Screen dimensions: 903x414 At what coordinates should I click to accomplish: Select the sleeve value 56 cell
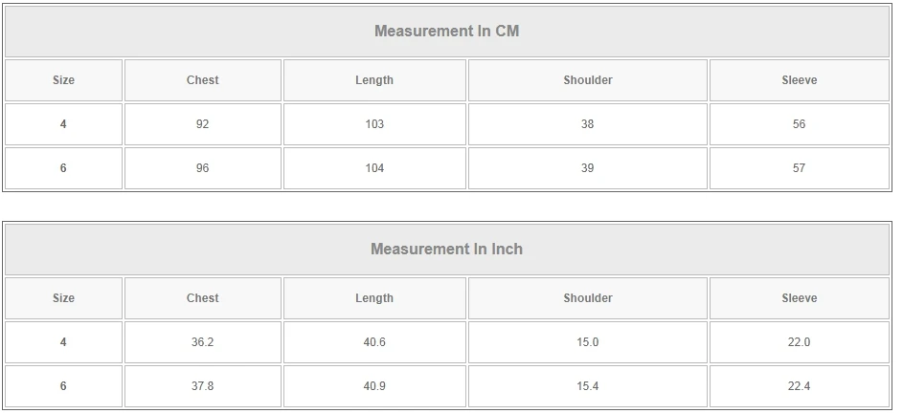(799, 124)
